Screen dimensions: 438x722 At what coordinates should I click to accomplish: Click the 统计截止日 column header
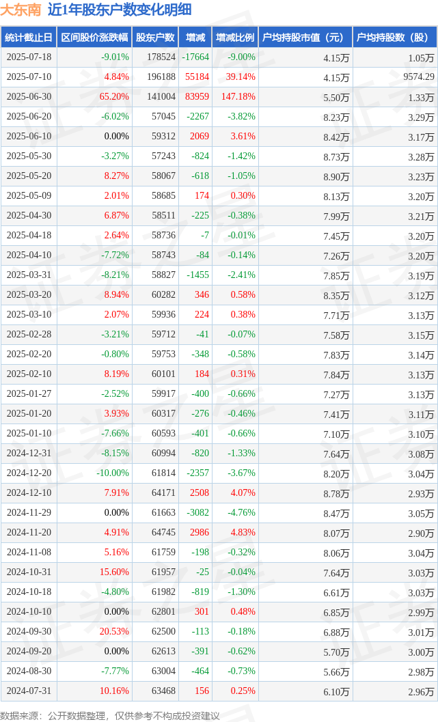(x=29, y=38)
